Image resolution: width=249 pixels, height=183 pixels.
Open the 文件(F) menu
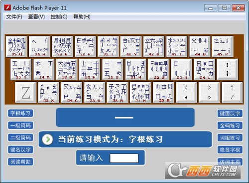coord(14,17)
